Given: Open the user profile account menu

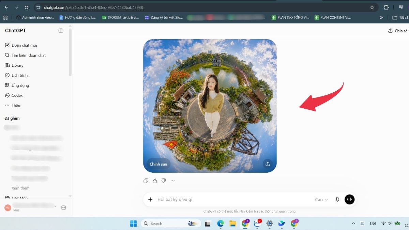Looking at the screenshot, I should coord(31,208).
